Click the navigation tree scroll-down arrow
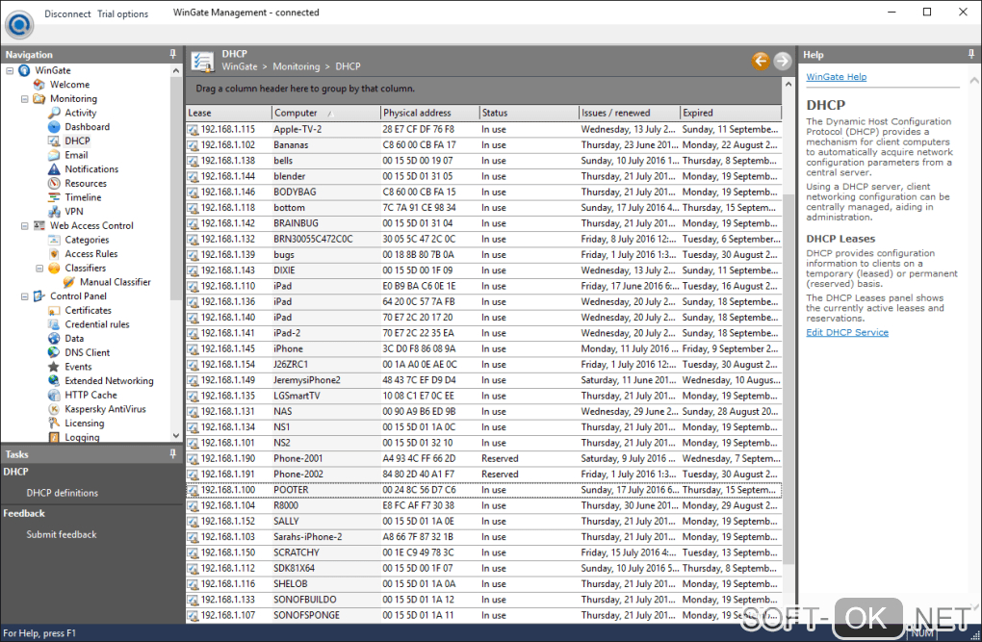 coord(176,435)
